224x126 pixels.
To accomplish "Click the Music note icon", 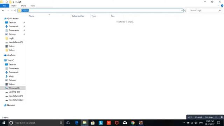I will pos(6,76).
